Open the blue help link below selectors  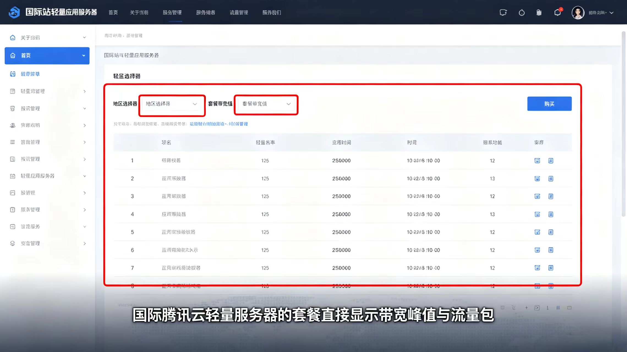(x=219, y=124)
